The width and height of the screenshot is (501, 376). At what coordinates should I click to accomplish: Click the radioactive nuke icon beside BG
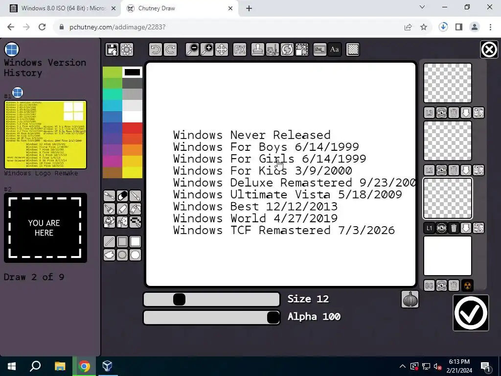point(467,285)
